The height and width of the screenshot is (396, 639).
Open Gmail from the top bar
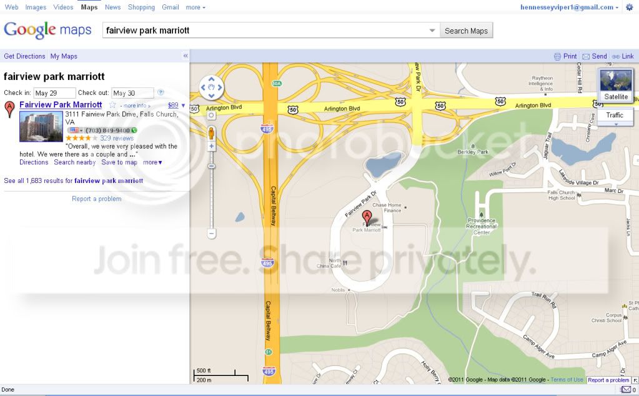[x=171, y=7]
